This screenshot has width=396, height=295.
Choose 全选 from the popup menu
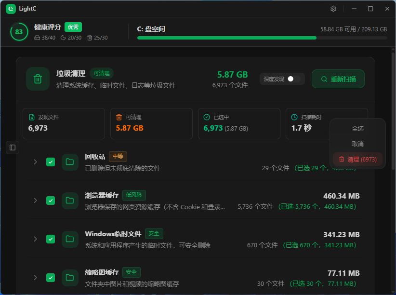[357, 129]
